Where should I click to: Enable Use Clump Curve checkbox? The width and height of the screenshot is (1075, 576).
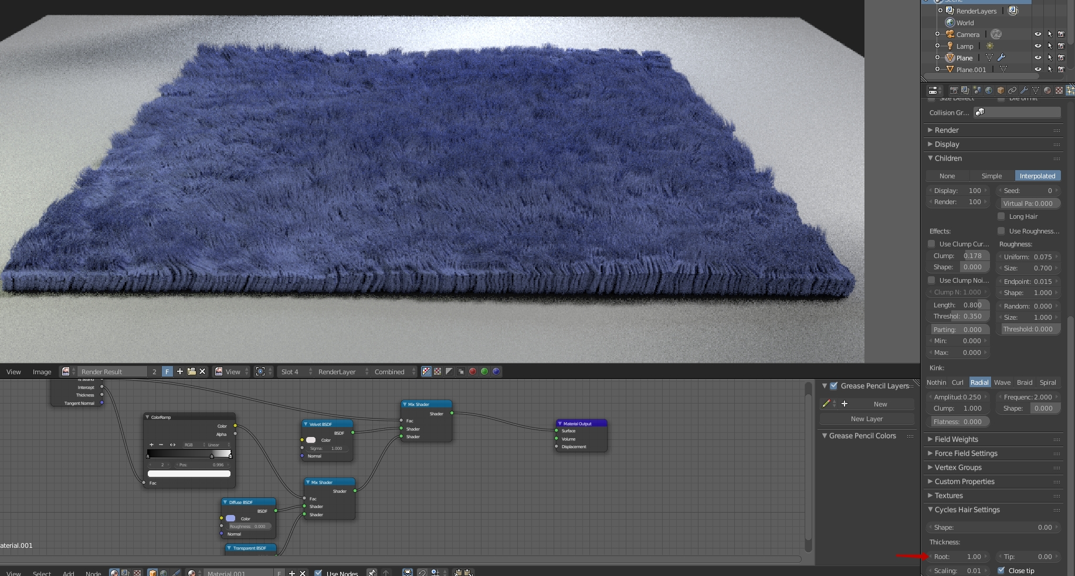click(x=931, y=244)
